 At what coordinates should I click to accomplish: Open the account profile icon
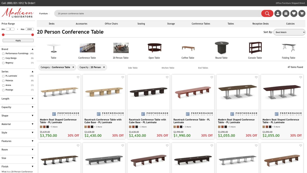tap(278, 13)
